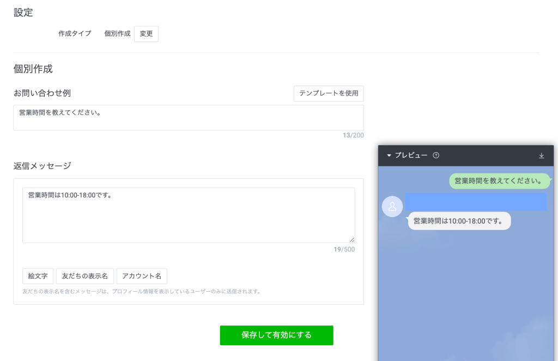Select the green 営業時間を教えてください bubble
The image size is (558, 361).
pos(499,180)
